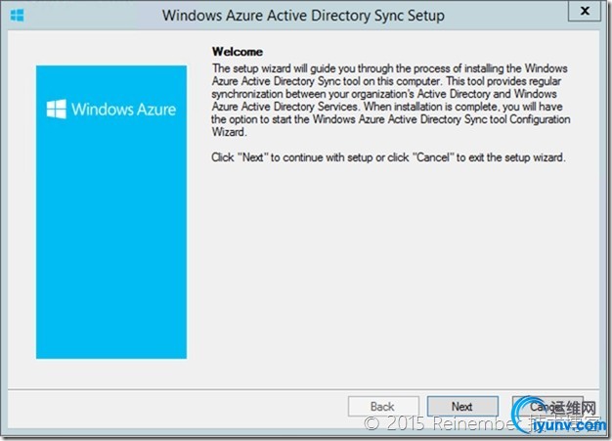
Task: Go back using the Back button
Action: pos(382,407)
